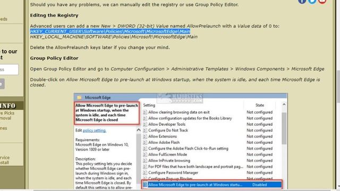
Task: Click the policy icon beside Allow Developer Tools
Action: click(x=145, y=124)
